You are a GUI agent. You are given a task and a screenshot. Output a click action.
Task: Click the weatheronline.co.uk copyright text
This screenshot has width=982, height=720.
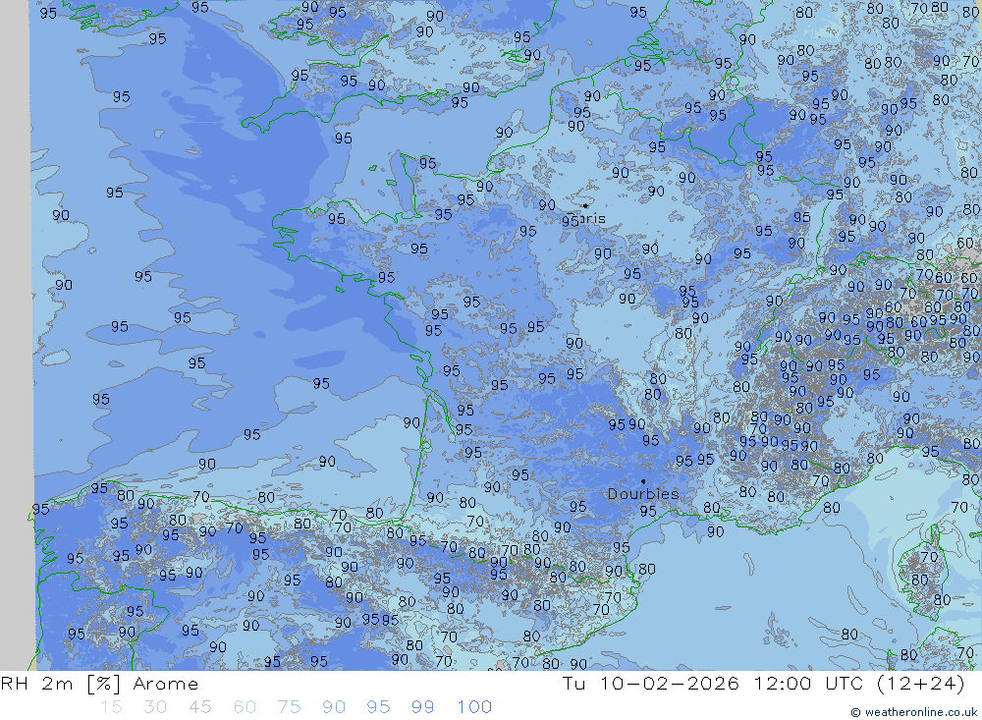[914, 712]
